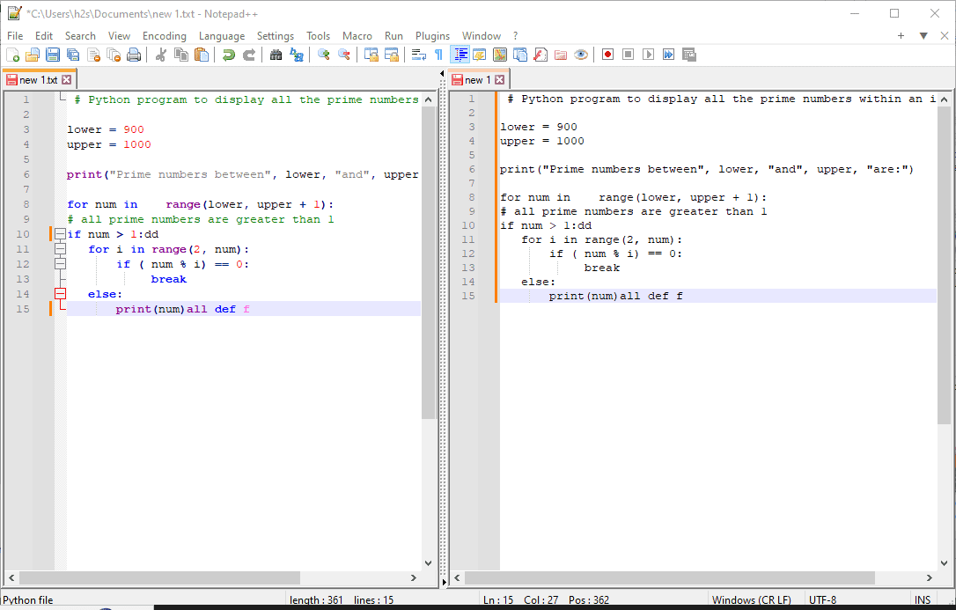The height and width of the screenshot is (610, 956).
Task: Open the Language menu
Action: tap(221, 36)
